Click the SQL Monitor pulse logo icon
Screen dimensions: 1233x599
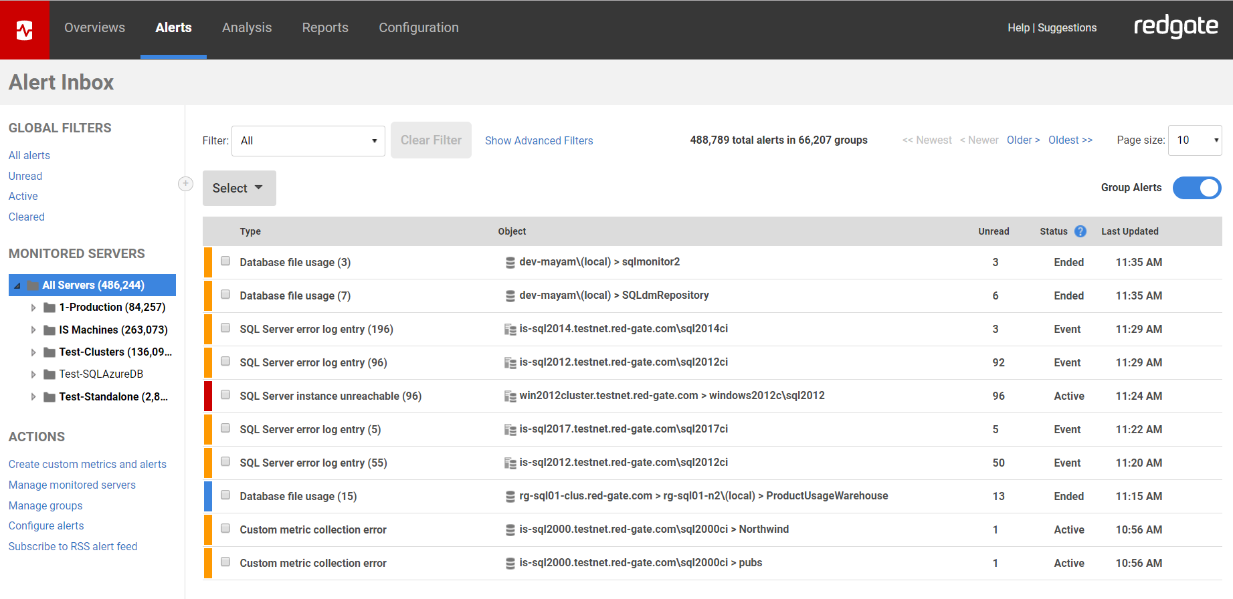point(25,29)
